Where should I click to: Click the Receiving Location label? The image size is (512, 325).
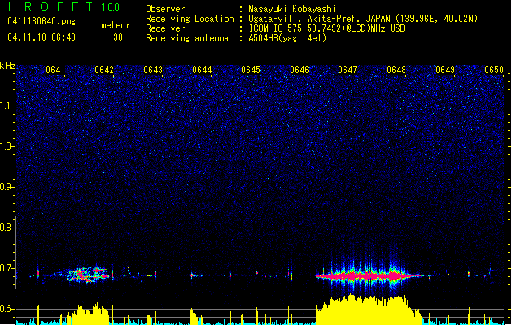pyautogui.click(x=190, y=19)
